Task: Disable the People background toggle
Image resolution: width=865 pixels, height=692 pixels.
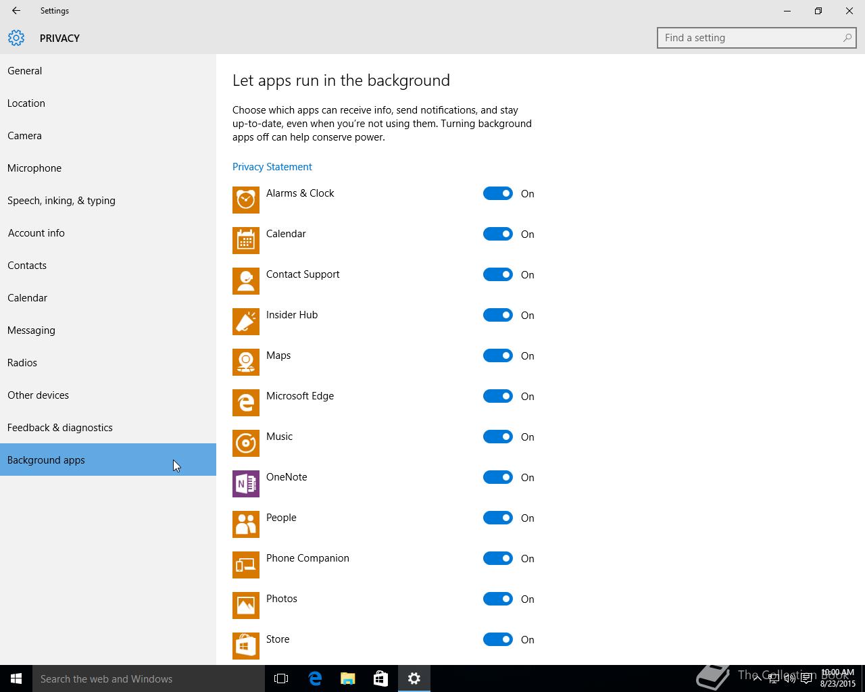Action: (x=498, y=518)
